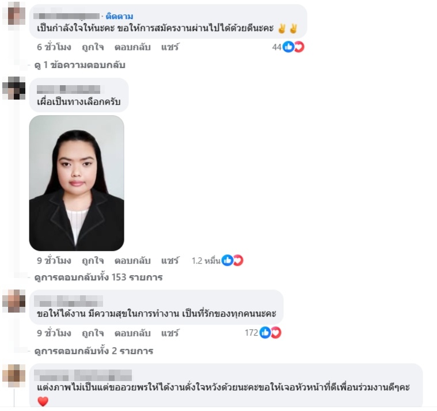Expand ดูการตอบกลับทั้ง 2 รายการ
Image resolution: width=437 pixels, height=411 pixels.
pos(94,351)
